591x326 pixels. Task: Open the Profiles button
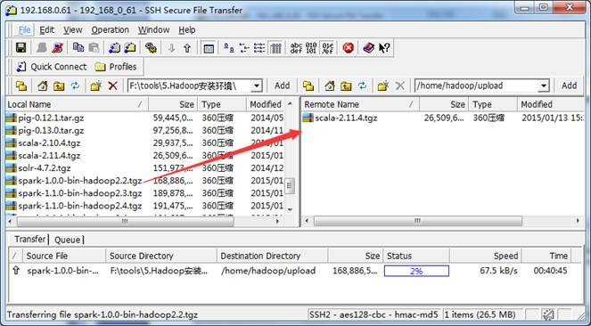click(116, 67)
